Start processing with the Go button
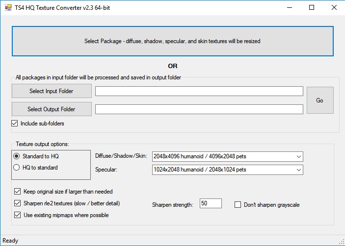 (x=320, y=100)
